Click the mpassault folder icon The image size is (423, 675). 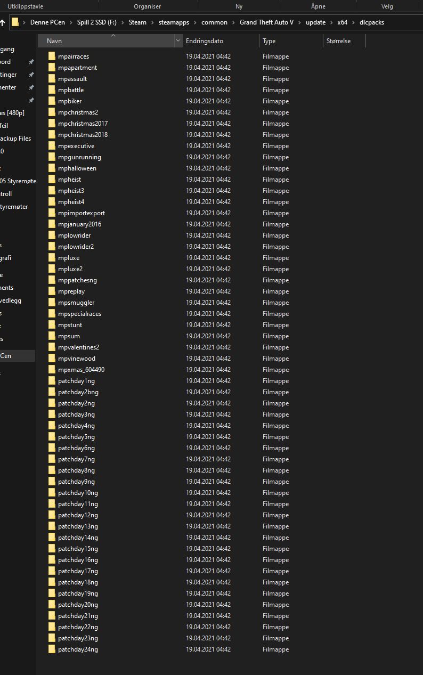[52, 79]
